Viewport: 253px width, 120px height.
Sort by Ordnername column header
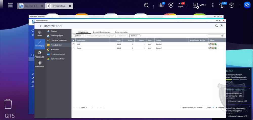pos(92,40)
